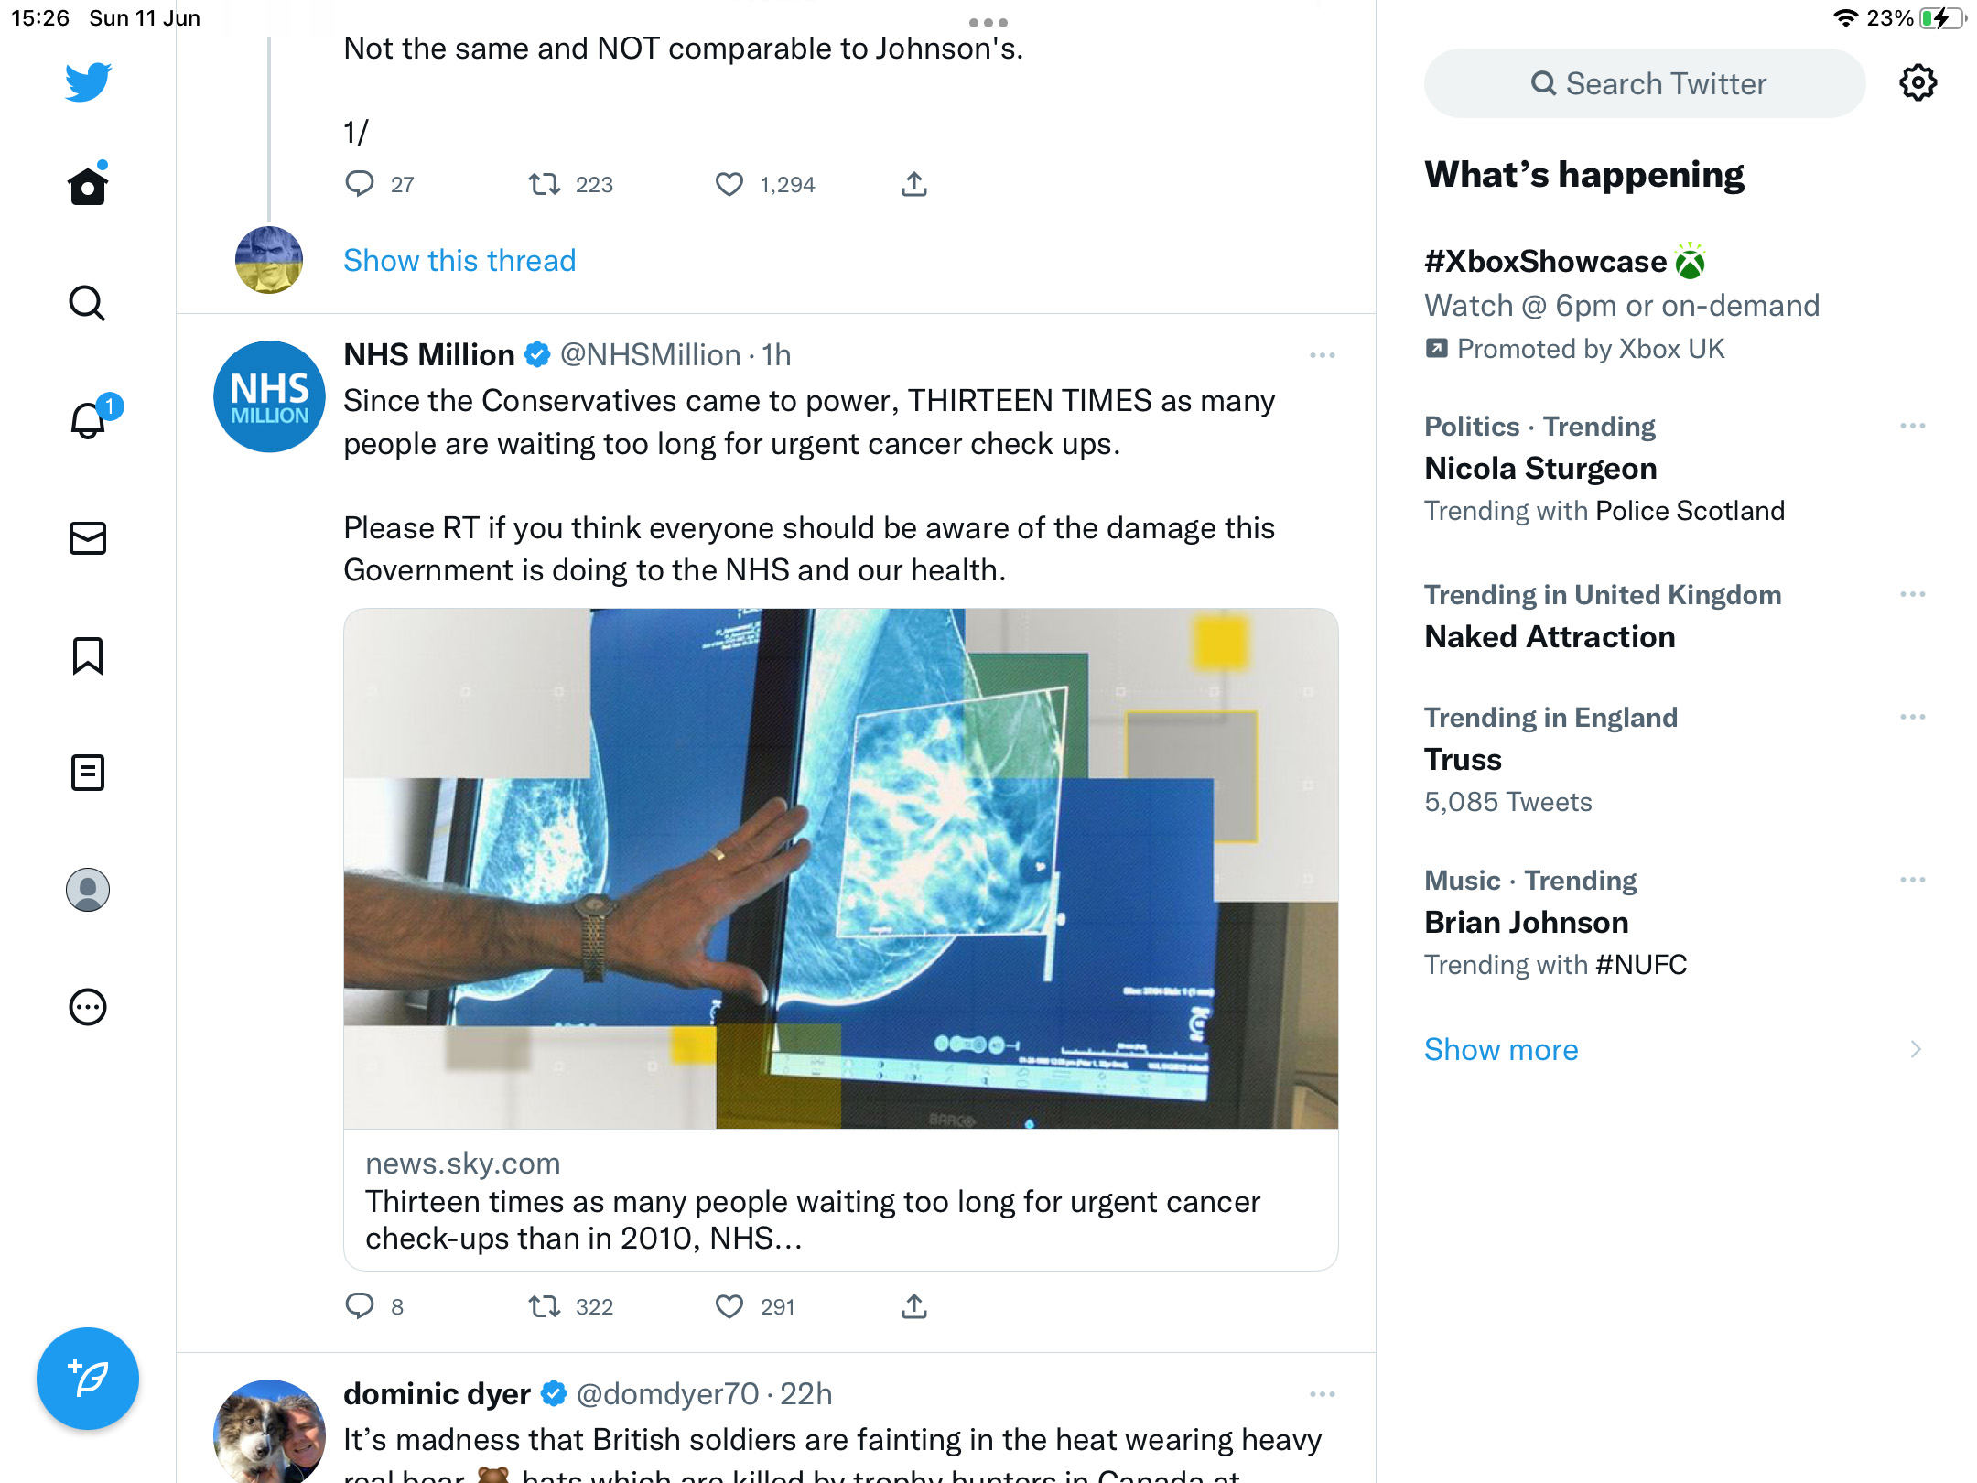Open Bookmarks icon in sidebar
This screenshot has height=1483, width=1977.
(88, 655)
